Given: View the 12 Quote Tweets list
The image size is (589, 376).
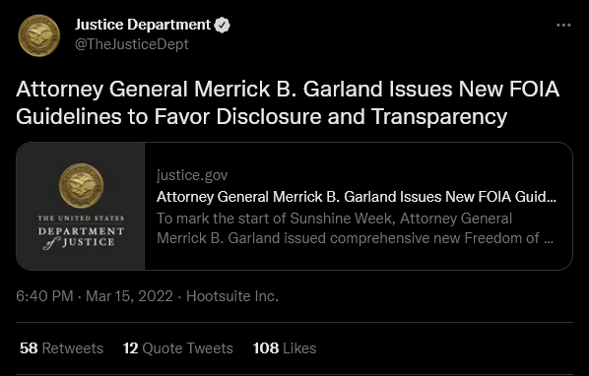Looking at the screenshot, I should point(178,348).
